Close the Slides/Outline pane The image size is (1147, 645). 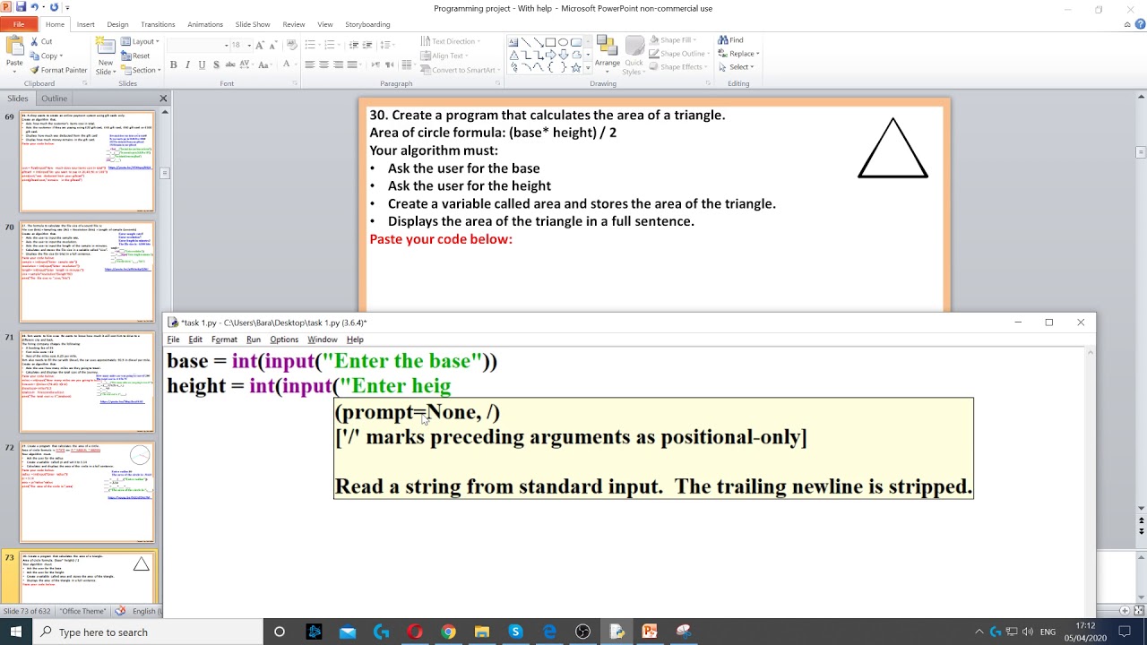[163, 99]
